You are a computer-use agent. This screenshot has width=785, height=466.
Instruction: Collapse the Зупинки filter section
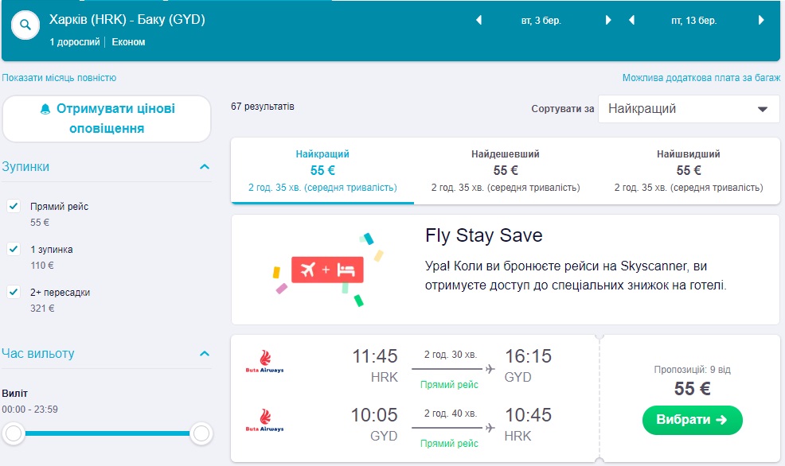coord(205,167)
